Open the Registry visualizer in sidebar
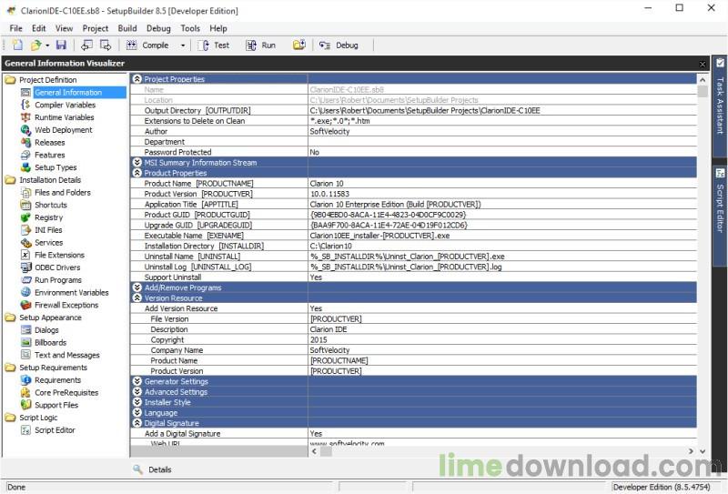The width and height of the screenshot is (728, 494). coord(48,217)
